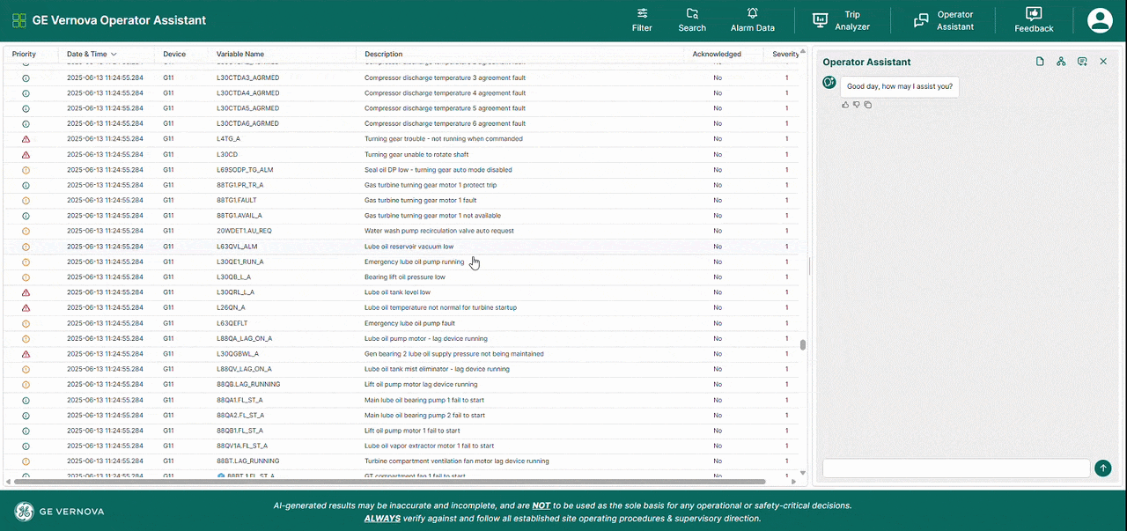
Task: Click the GE Vernova footer logo
Action: [x=59, y=512]
